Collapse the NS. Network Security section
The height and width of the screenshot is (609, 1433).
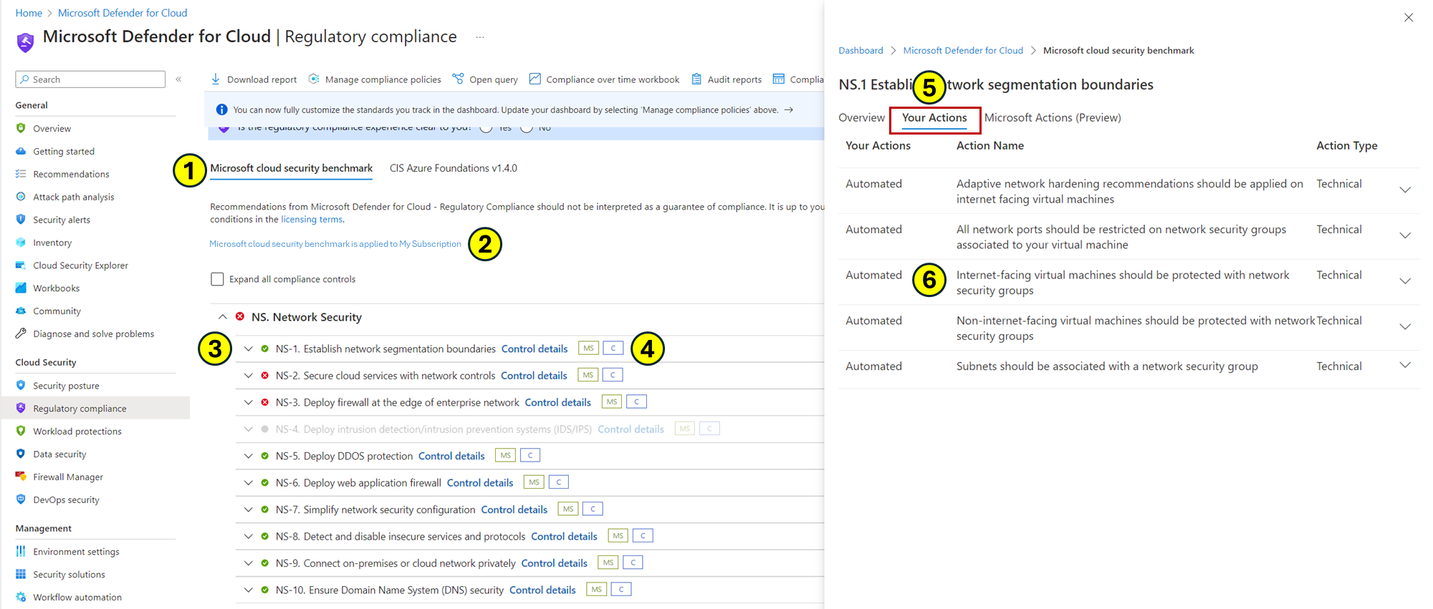(223, 317)
